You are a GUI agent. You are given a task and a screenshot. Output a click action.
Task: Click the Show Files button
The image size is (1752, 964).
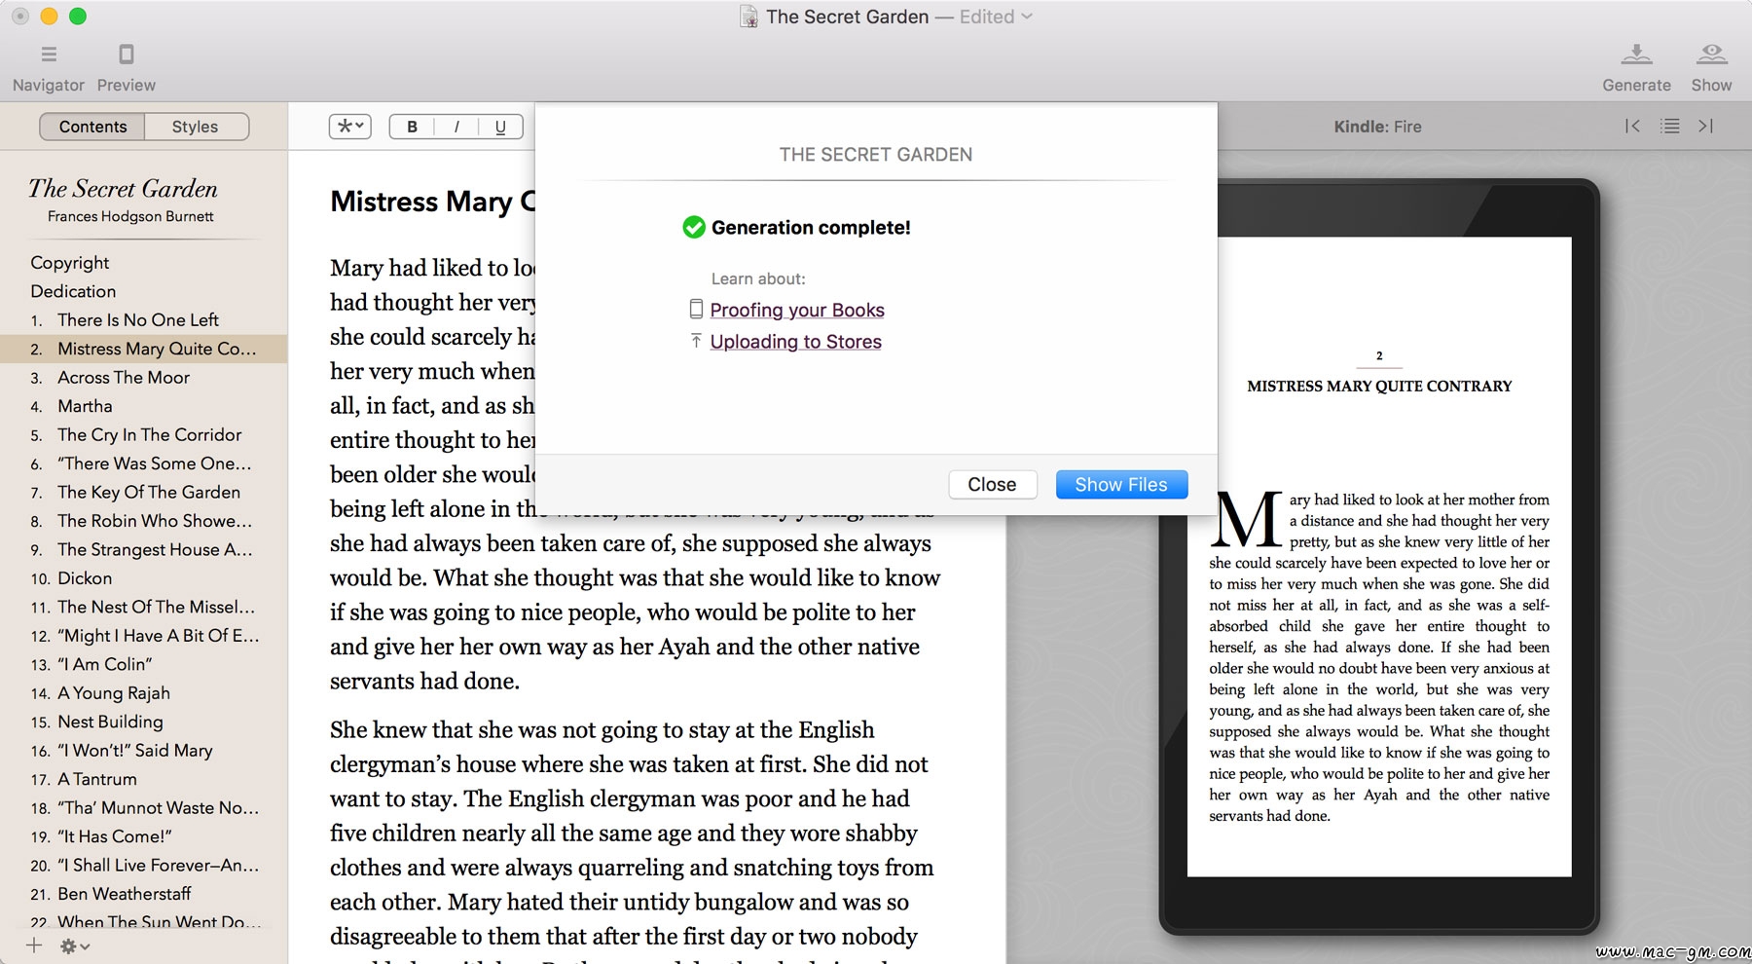[x=1121, y=484]
